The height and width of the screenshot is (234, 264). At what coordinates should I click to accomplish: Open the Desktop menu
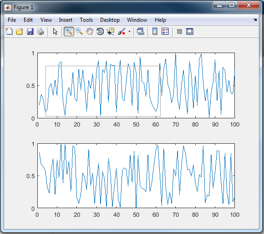point(110,20)
